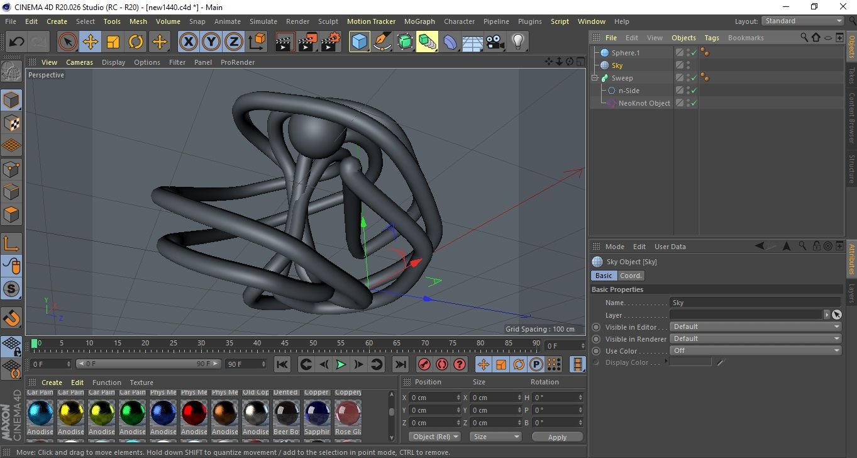Viewport: 857px width, 458px height.
Task: Toggle the Sweep object's enable checkmark
Action: 694,78
